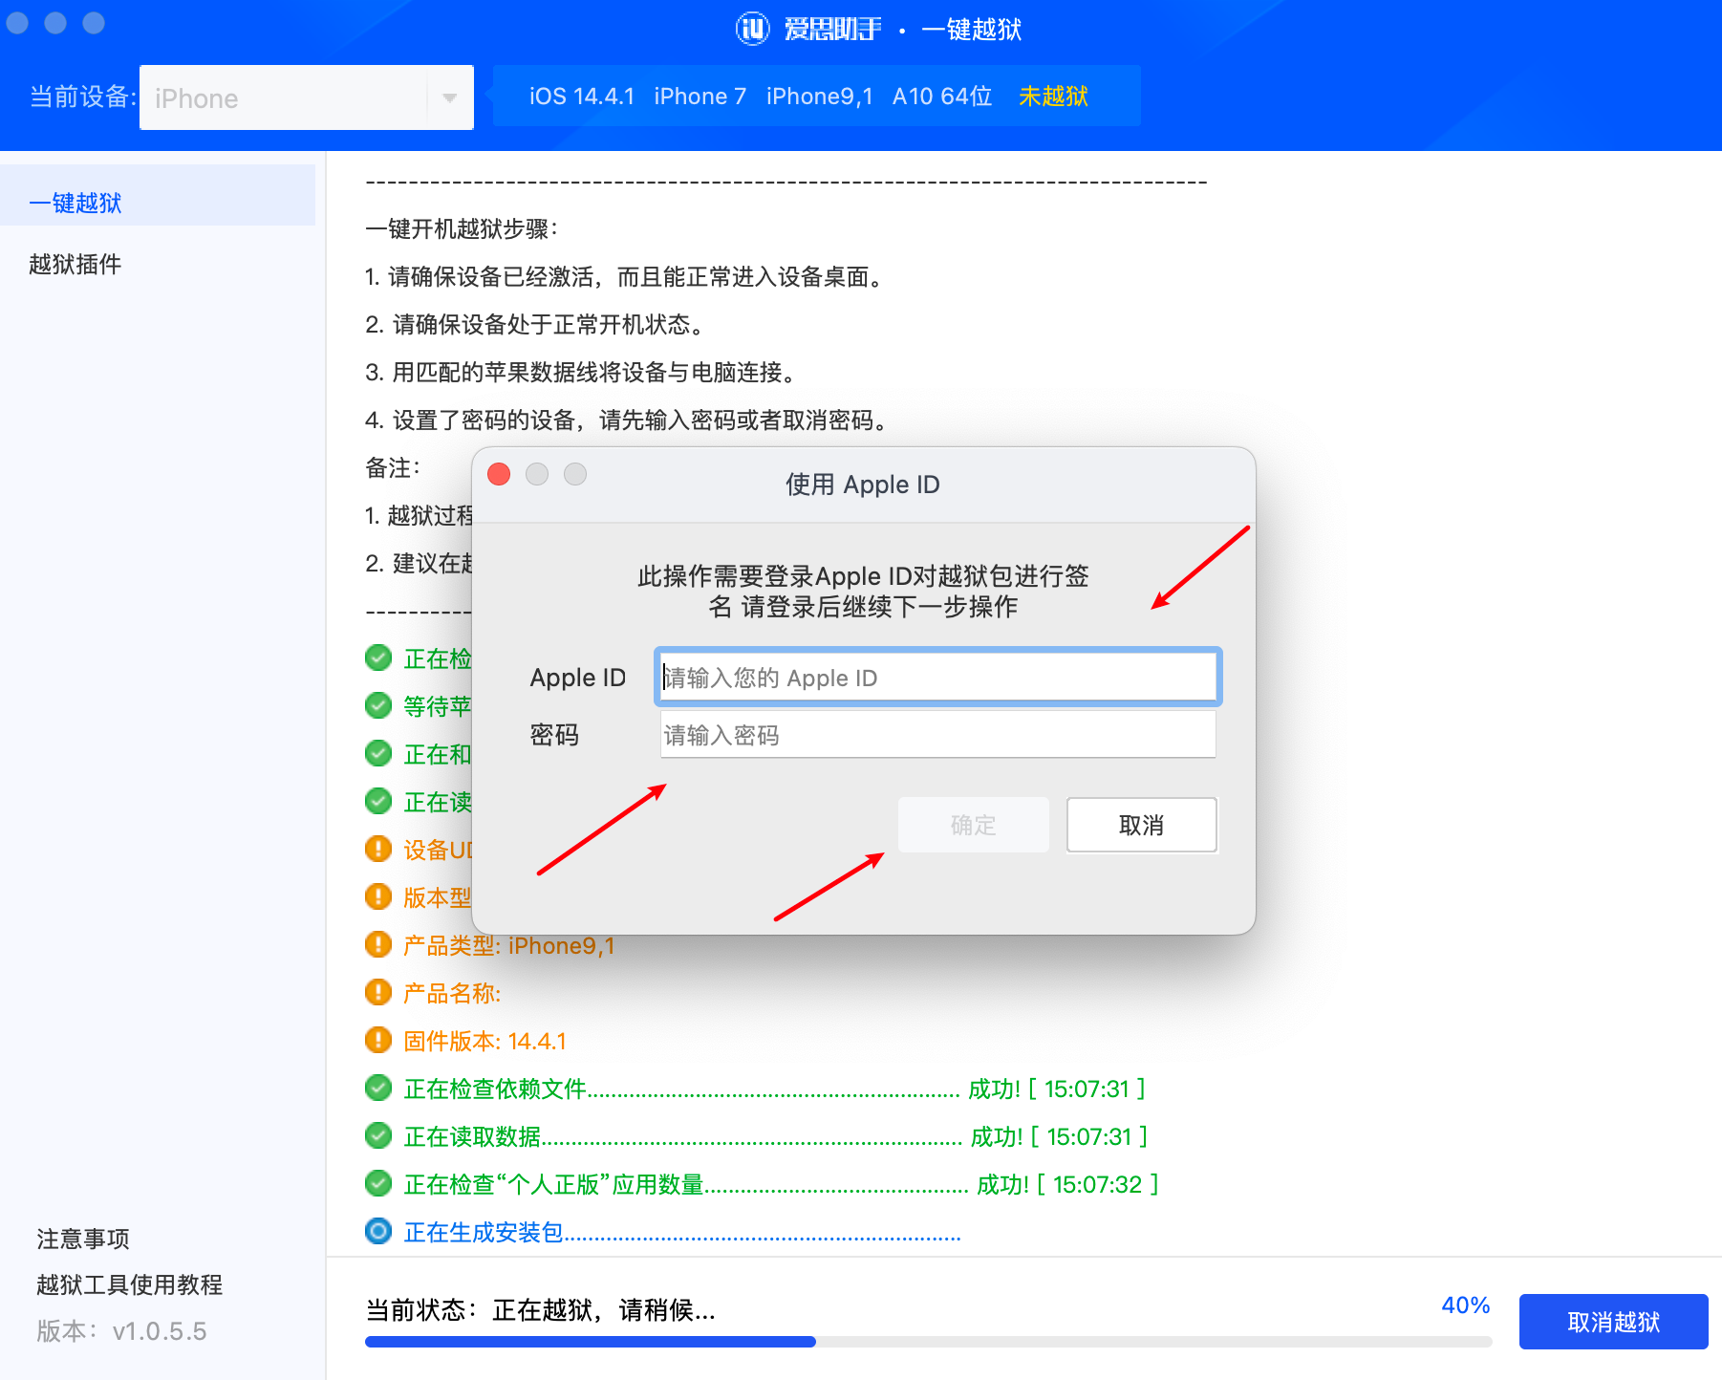Click the 40% progress percentage text
Screen dimensions: 1722x1380
(1466, 1305)
